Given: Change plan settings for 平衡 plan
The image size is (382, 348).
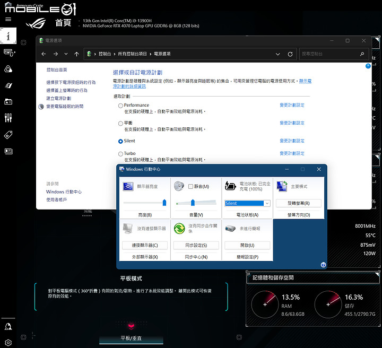Looking at the screenshot, I should tap(292, 123).
